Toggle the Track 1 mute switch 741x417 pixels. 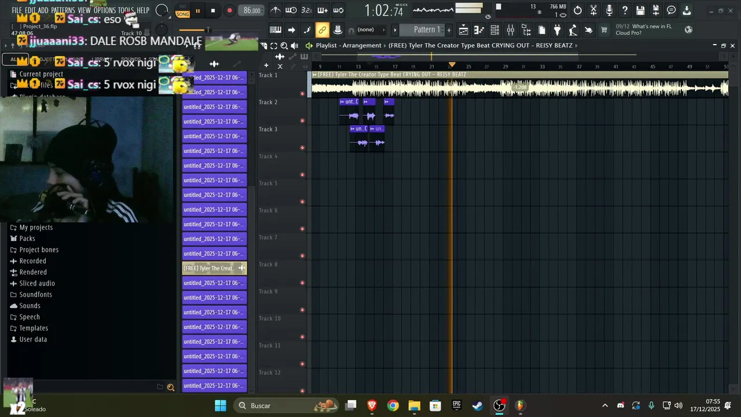tap(302, 93)
